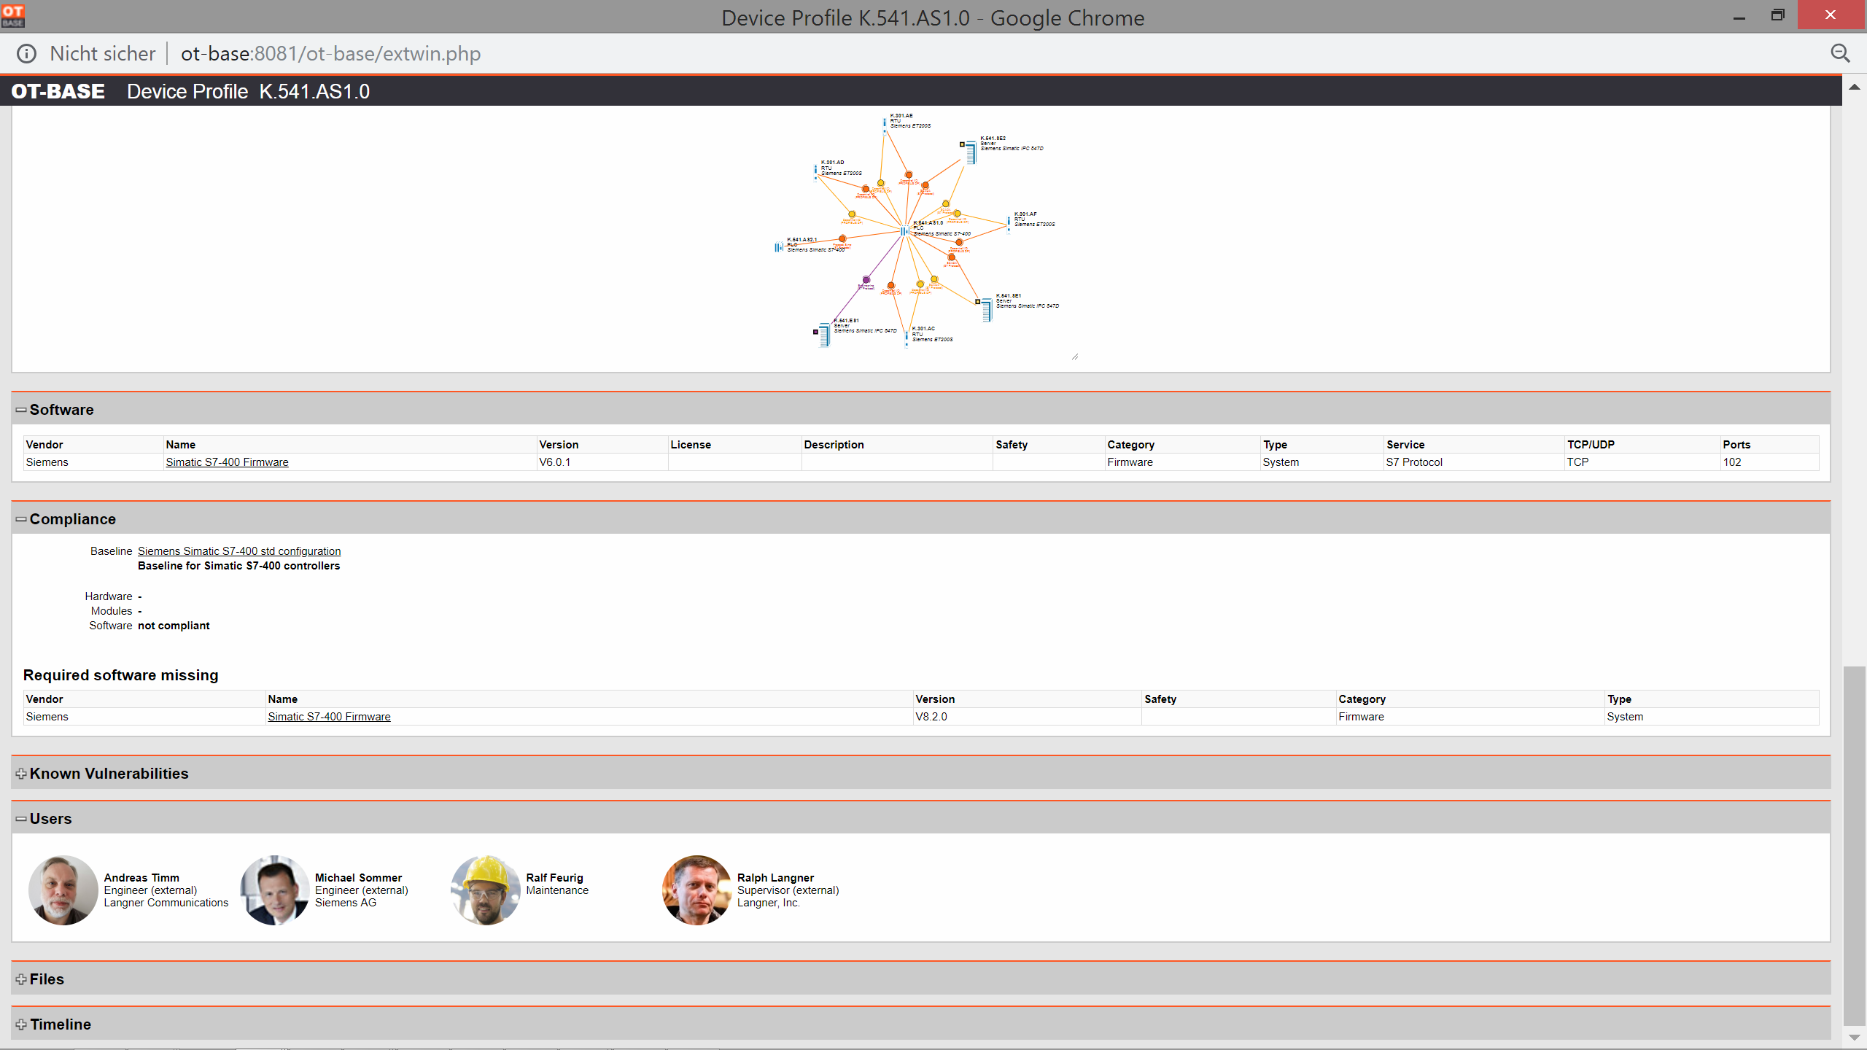Click 'Baseline for Simatic S7-400 controllers' text
The width and height of the screenshot is (1867, 1050).
238,566
